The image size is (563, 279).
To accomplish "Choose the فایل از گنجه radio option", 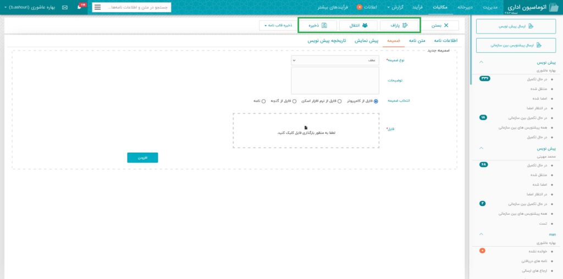I will click(x=295, y=101).
